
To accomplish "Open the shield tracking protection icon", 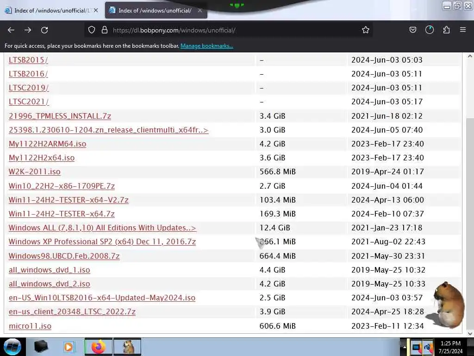I will point(92,30).
